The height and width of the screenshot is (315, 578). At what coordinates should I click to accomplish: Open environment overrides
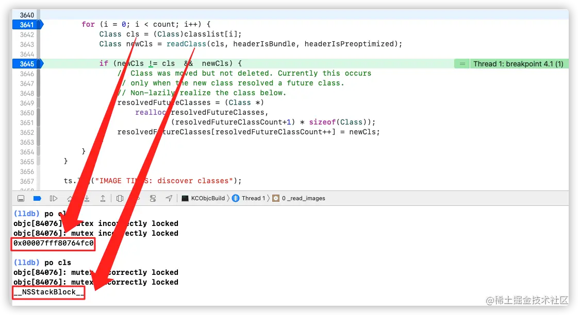pyautogui.click(x=153, y=198)
